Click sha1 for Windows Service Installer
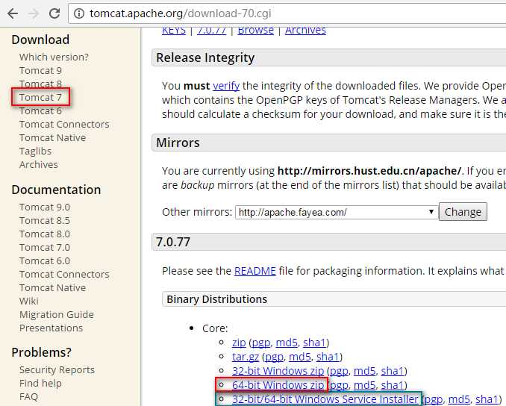The width and height of the screenshot is (506, 406). [x=487, y=399]
